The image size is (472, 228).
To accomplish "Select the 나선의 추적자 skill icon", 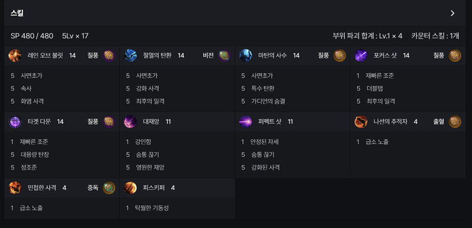I will click(361, 122).
